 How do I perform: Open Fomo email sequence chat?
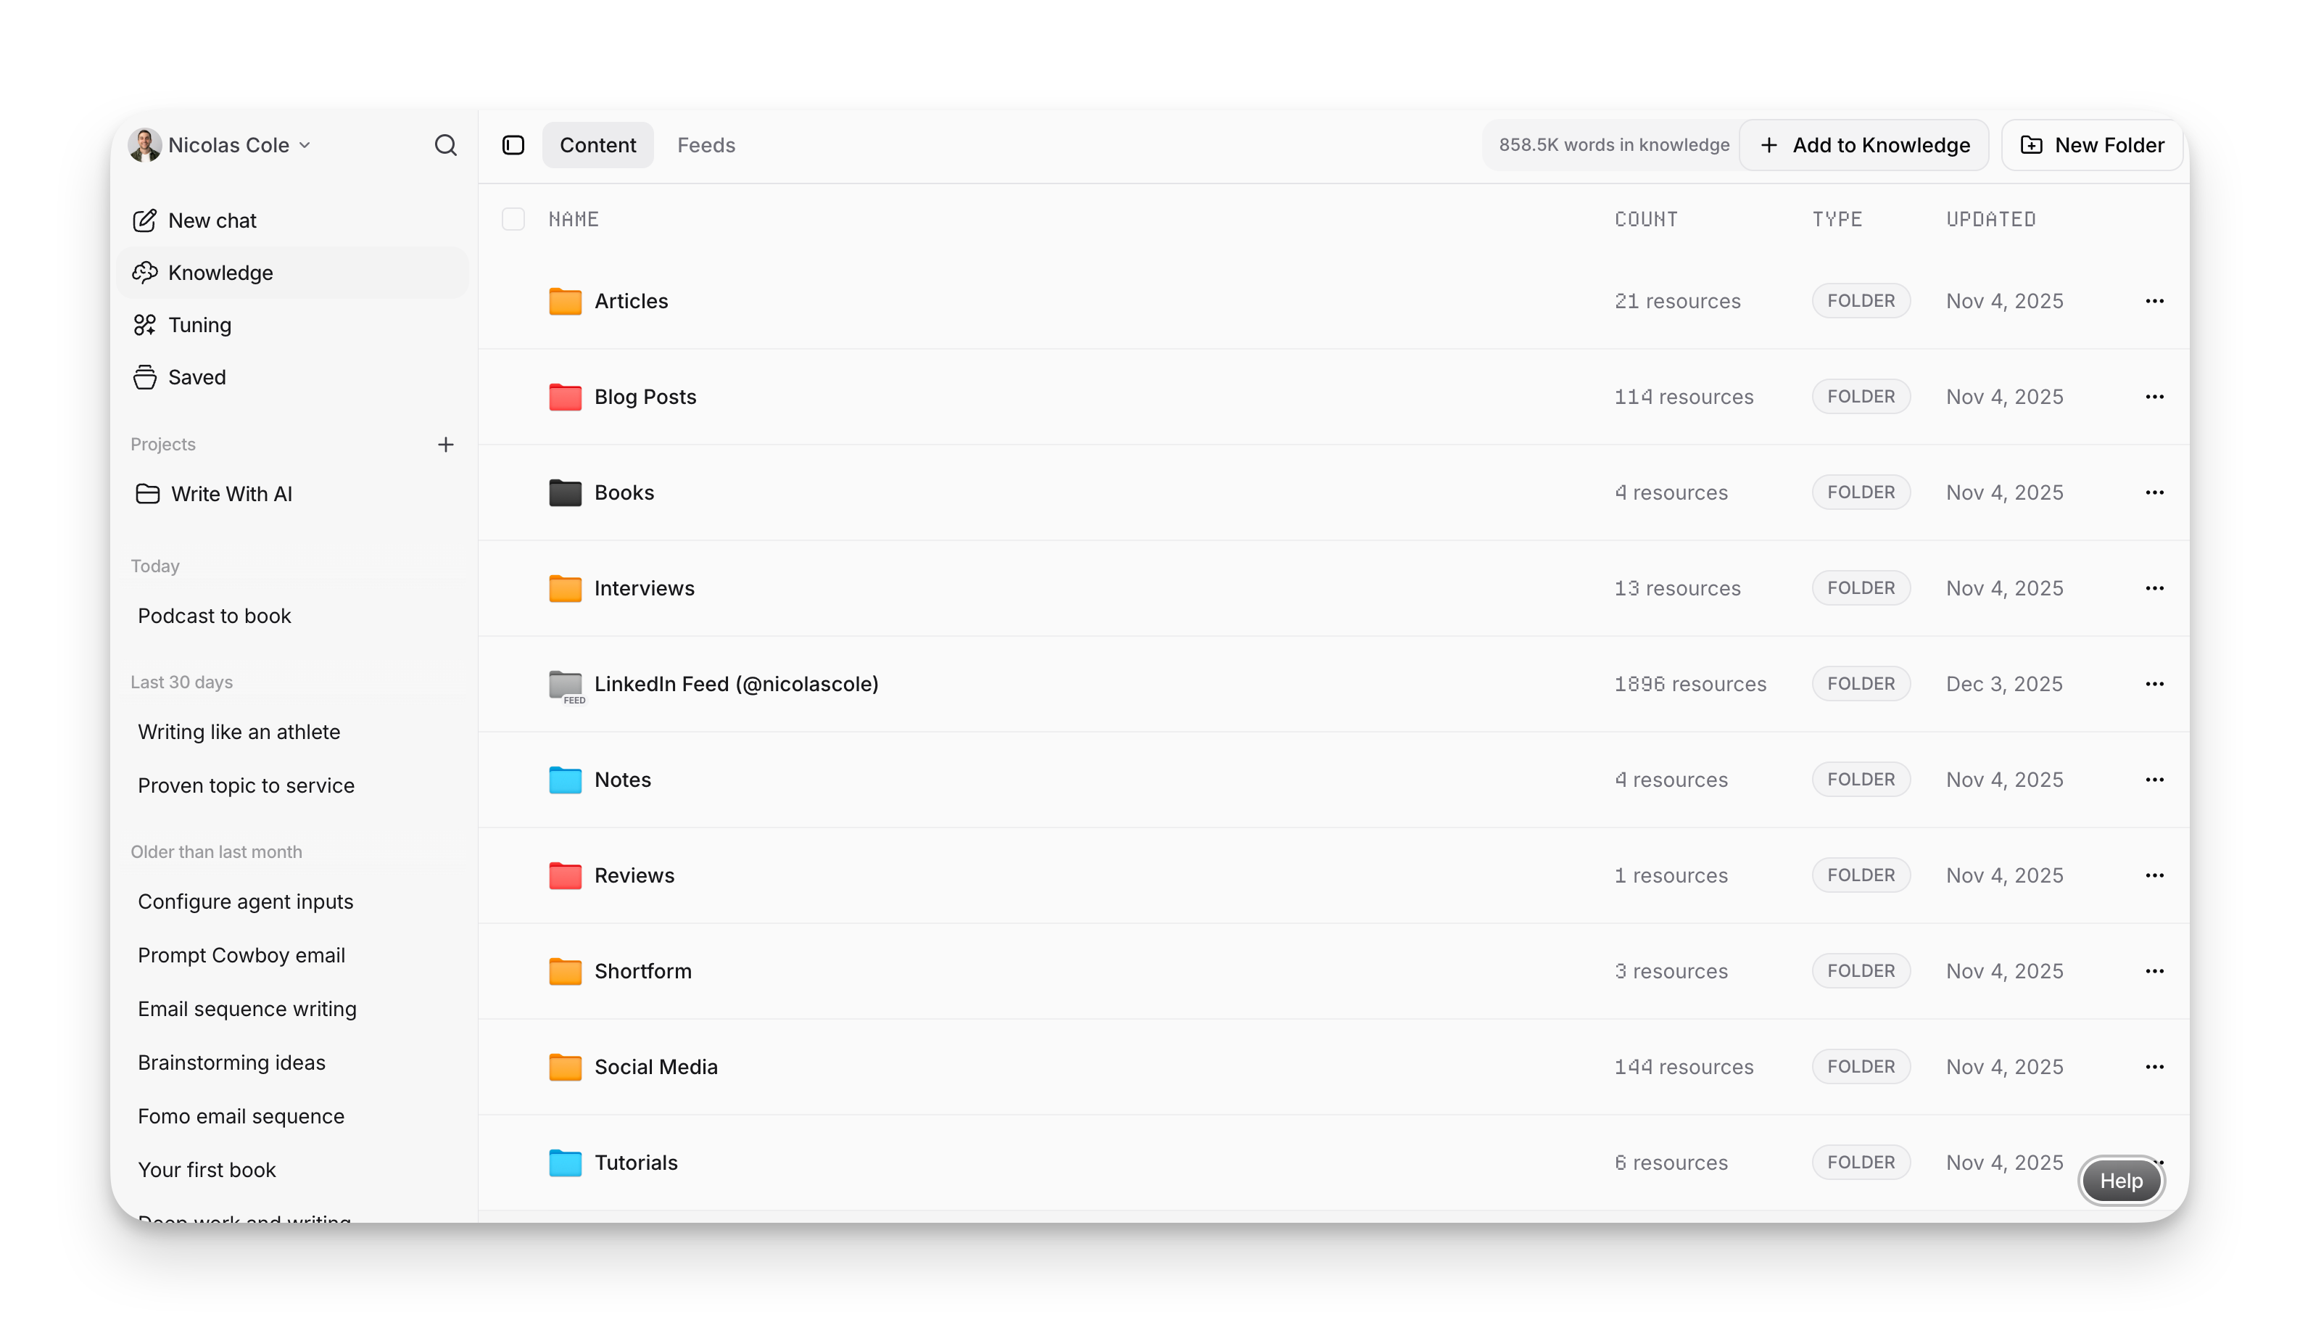pos(241,1117)
